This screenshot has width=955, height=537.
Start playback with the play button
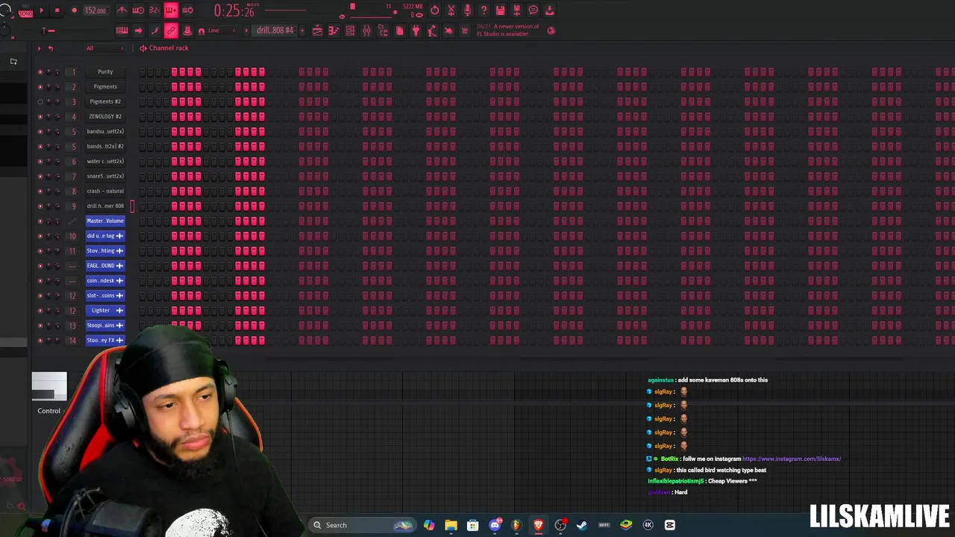[41, 10]
